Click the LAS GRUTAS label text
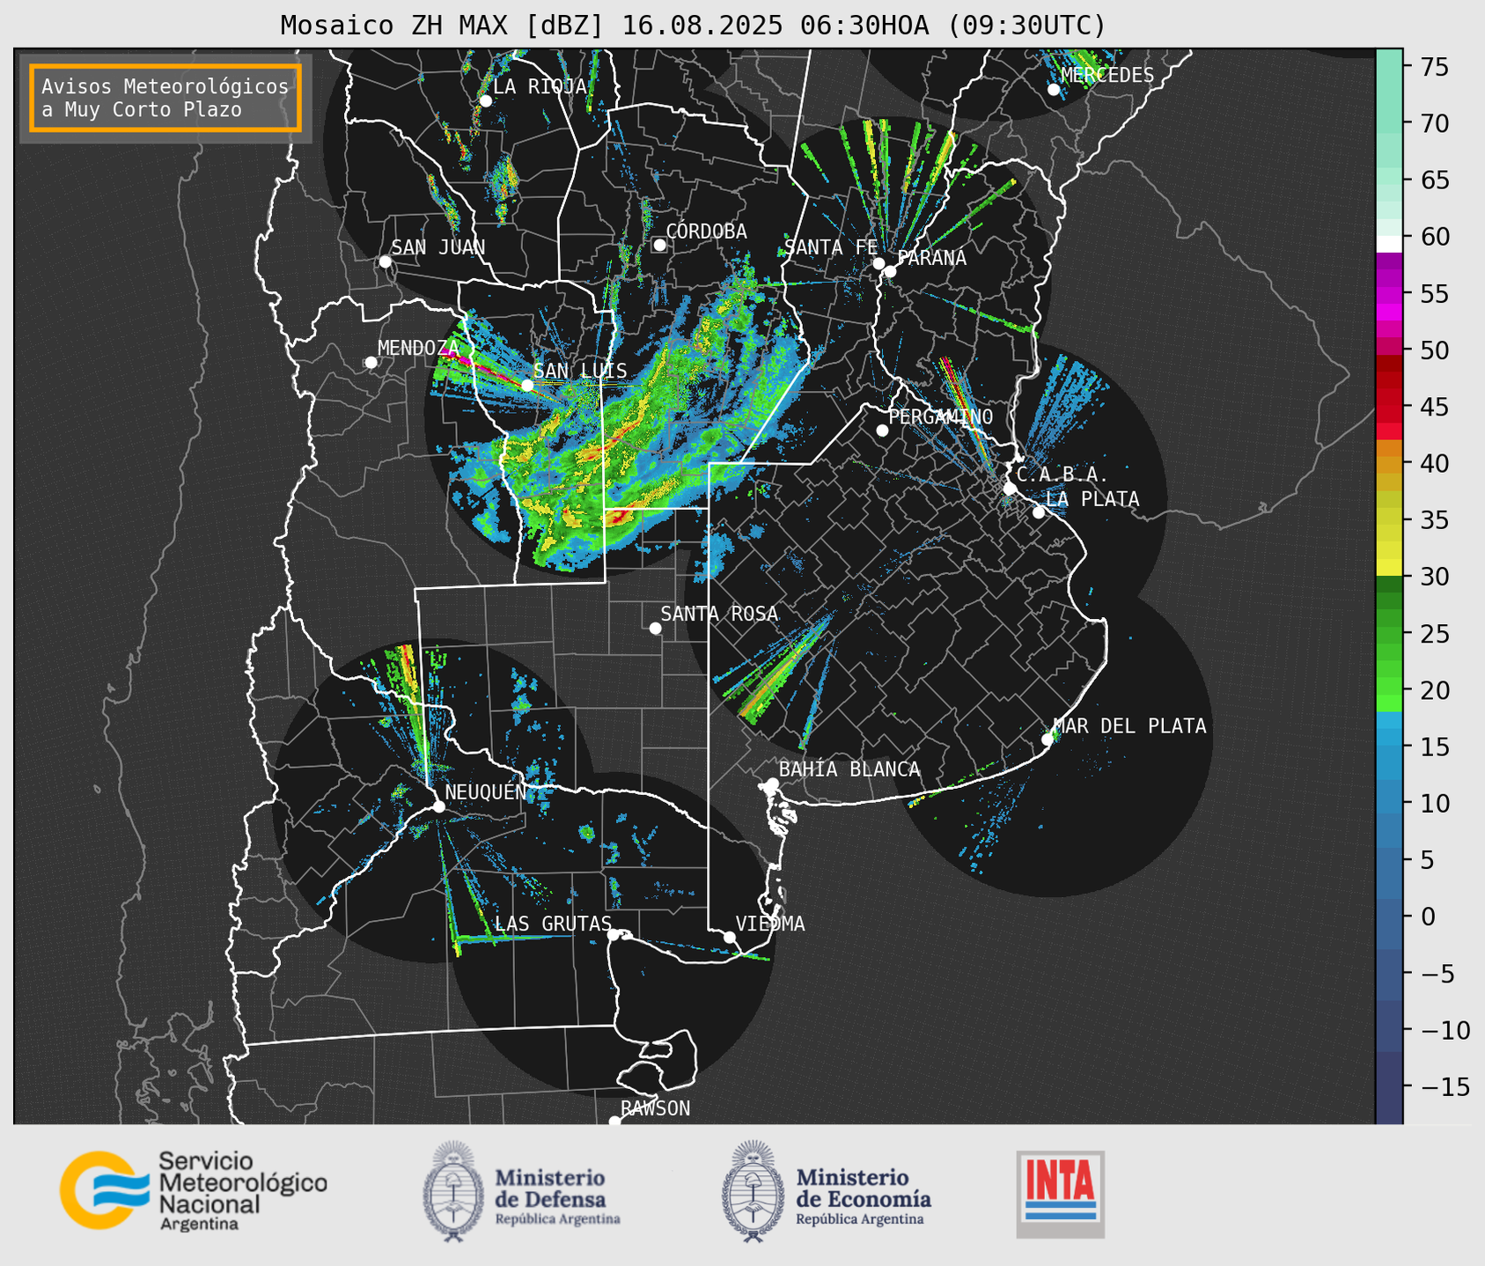 553,924
